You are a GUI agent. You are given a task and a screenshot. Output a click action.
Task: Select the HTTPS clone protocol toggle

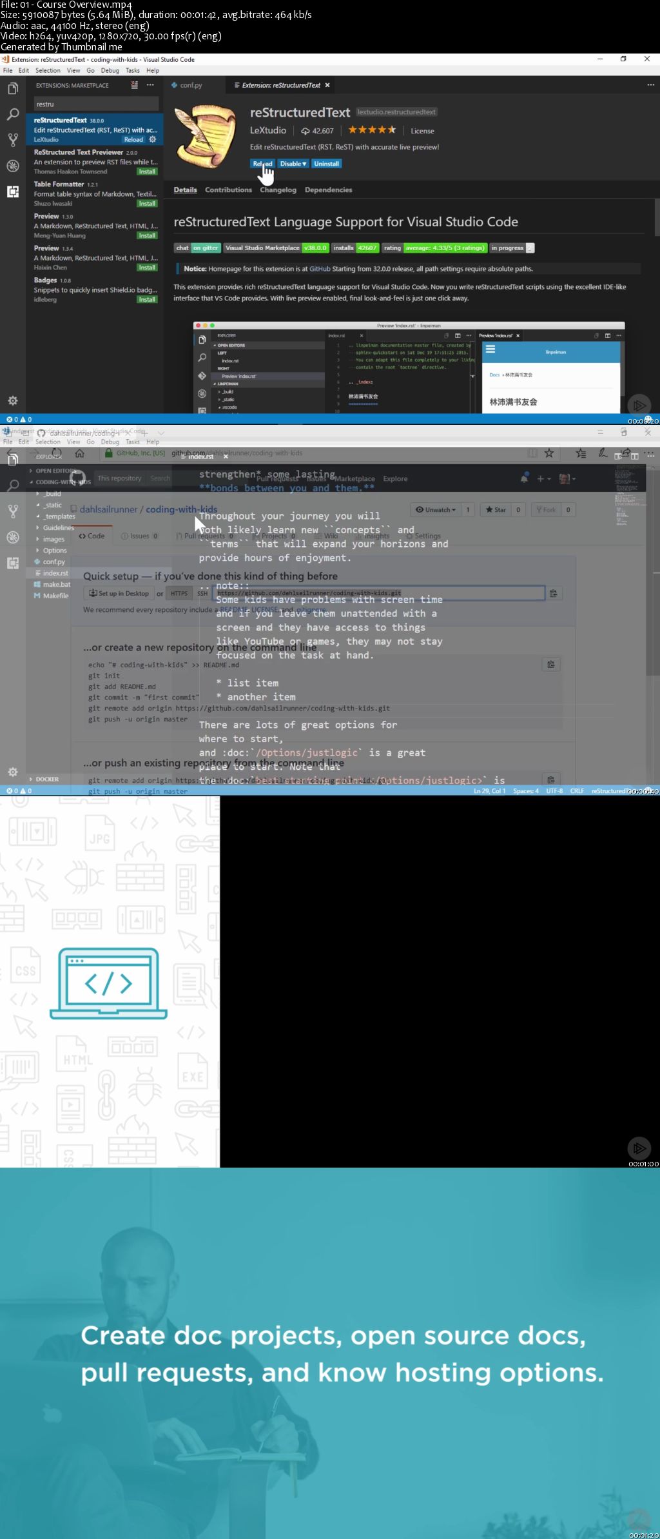(179, 593)
